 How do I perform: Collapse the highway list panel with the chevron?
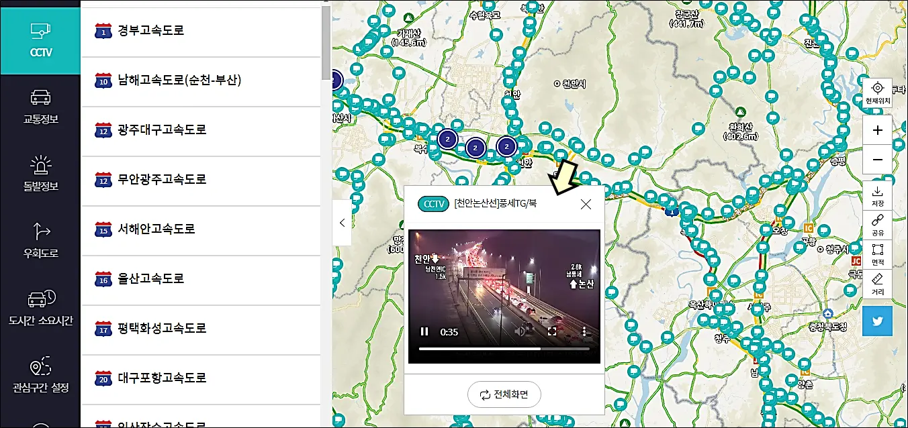coord(342,222)
